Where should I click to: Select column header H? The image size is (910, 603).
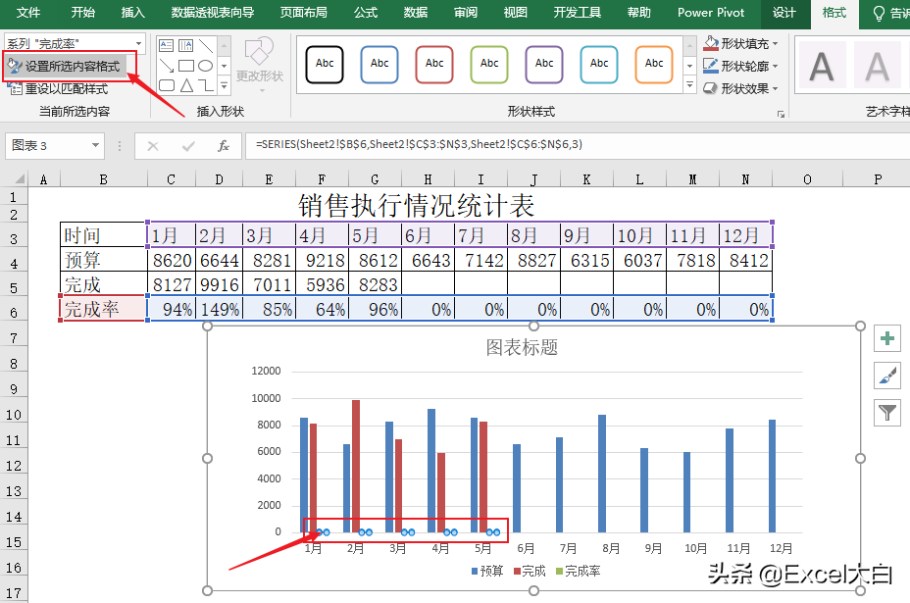[x=428, y=179]
